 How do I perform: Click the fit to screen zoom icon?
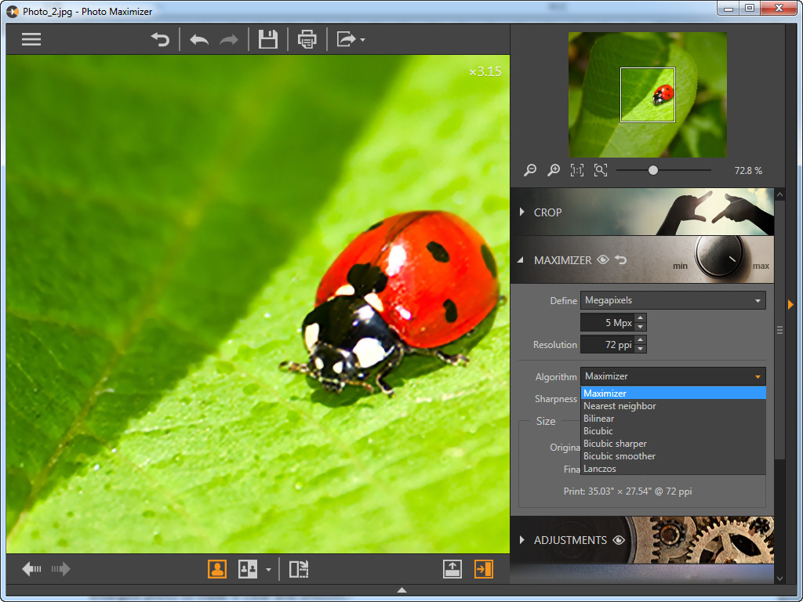point(600,170)
